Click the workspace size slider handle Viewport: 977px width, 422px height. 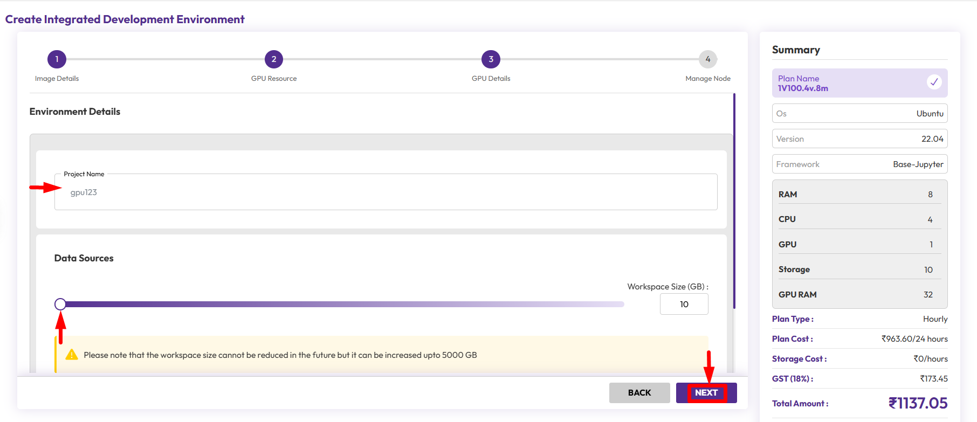[x=60, y=304]
